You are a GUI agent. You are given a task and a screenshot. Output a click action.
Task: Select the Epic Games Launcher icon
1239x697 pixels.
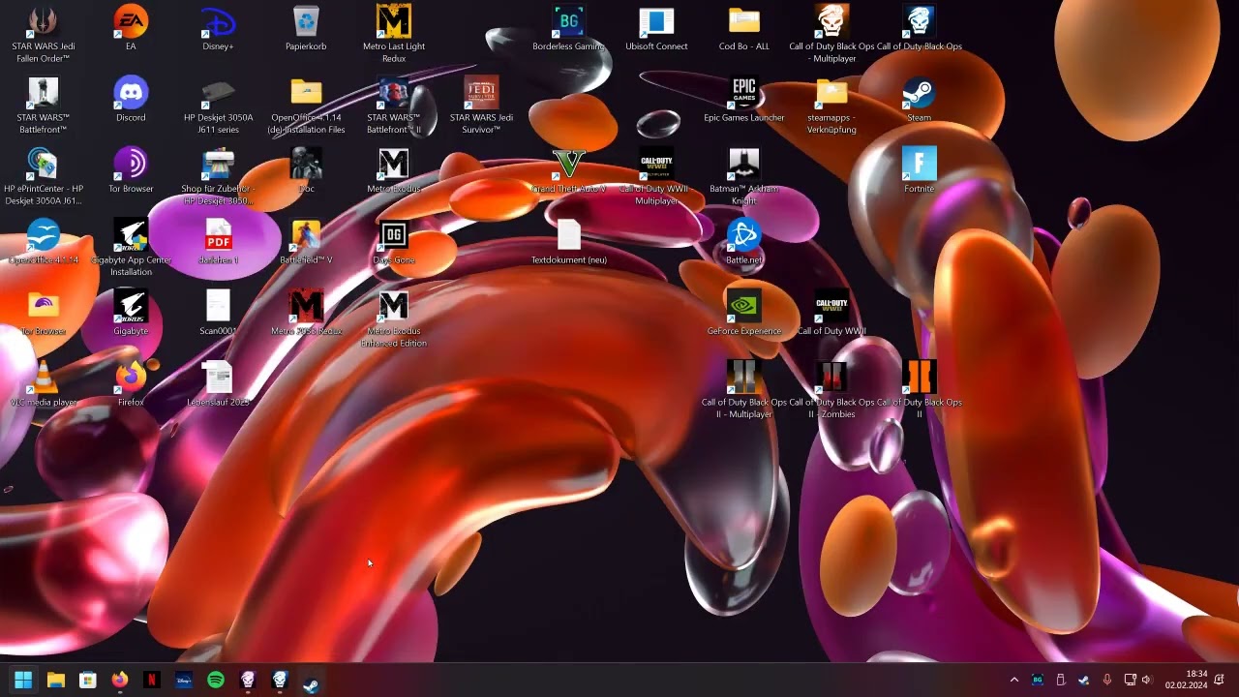tap(744, 100)
